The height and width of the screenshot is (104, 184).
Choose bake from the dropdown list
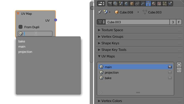[x=22, y=41]
